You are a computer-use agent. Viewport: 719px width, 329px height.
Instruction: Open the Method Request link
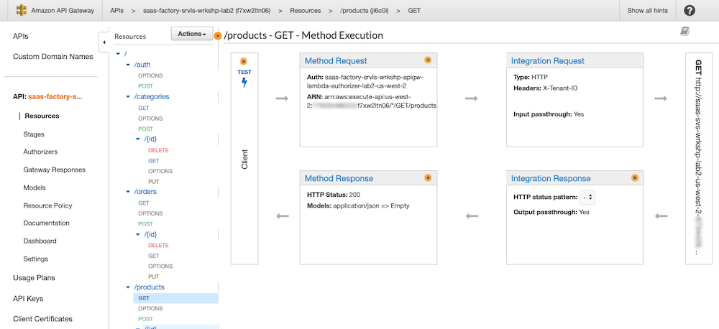click(336, 60)
